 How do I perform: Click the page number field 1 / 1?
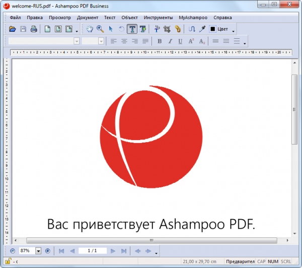[x=92, y=250]
